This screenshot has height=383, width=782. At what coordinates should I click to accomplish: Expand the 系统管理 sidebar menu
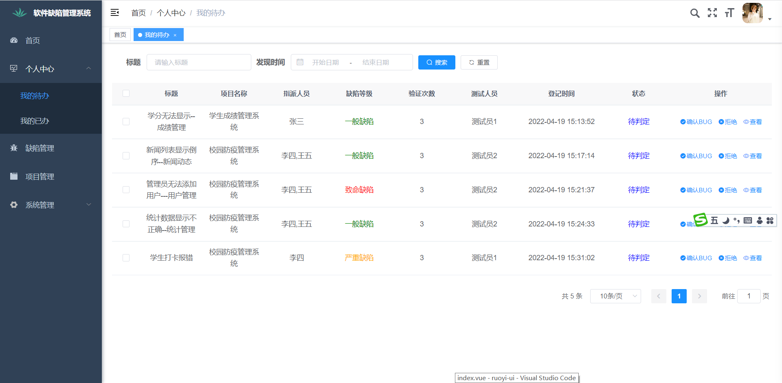pyautogui.click(x=51, y=205)
